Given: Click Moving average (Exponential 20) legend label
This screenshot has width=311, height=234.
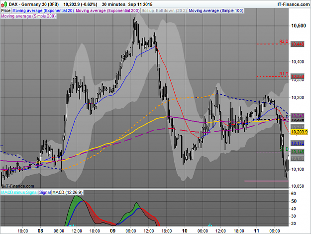Looking at the screenshot, I should click(x=43, y=11).
